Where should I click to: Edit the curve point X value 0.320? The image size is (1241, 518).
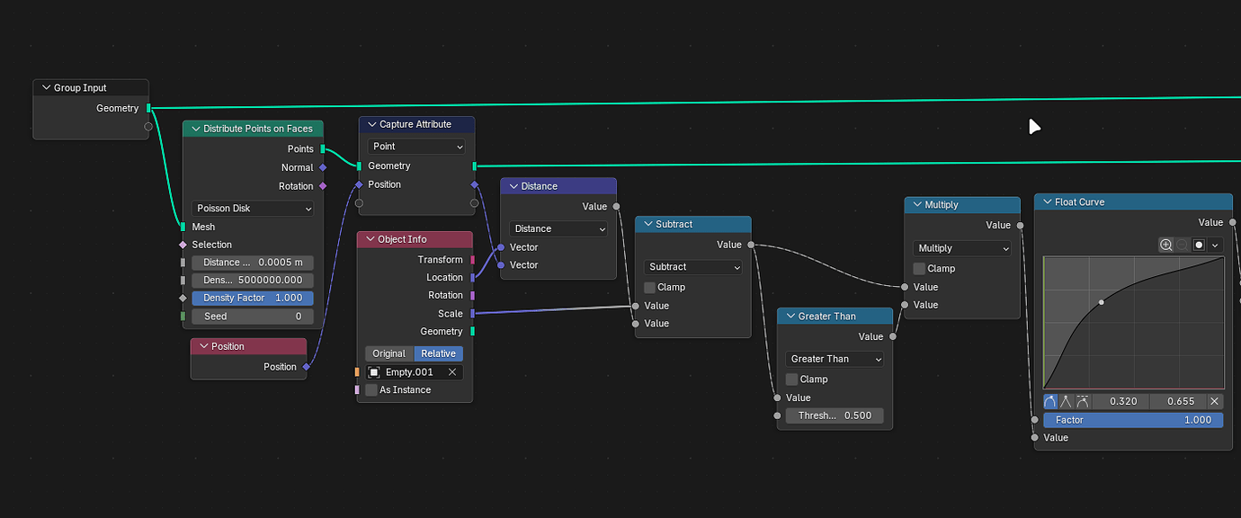pyautogui.click(x=1120, y=401)
